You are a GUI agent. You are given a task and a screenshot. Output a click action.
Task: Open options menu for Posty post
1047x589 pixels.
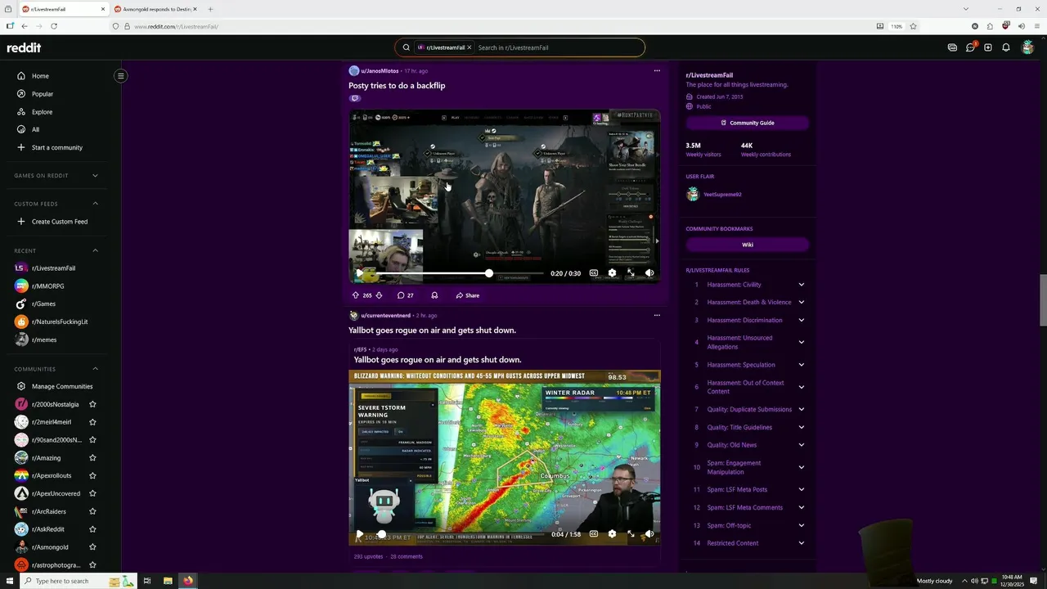(656, 70)
